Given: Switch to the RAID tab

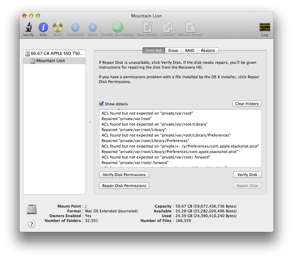Looking at the screenshot, I should (x=190, y=50).
